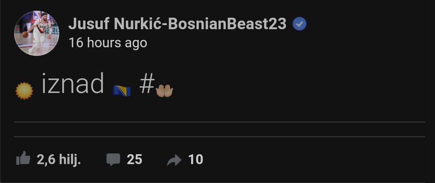The width and height of the screenshot is (435, 183).
Task: Click the hashtag symbol in the post
Action: pos(146,85)
